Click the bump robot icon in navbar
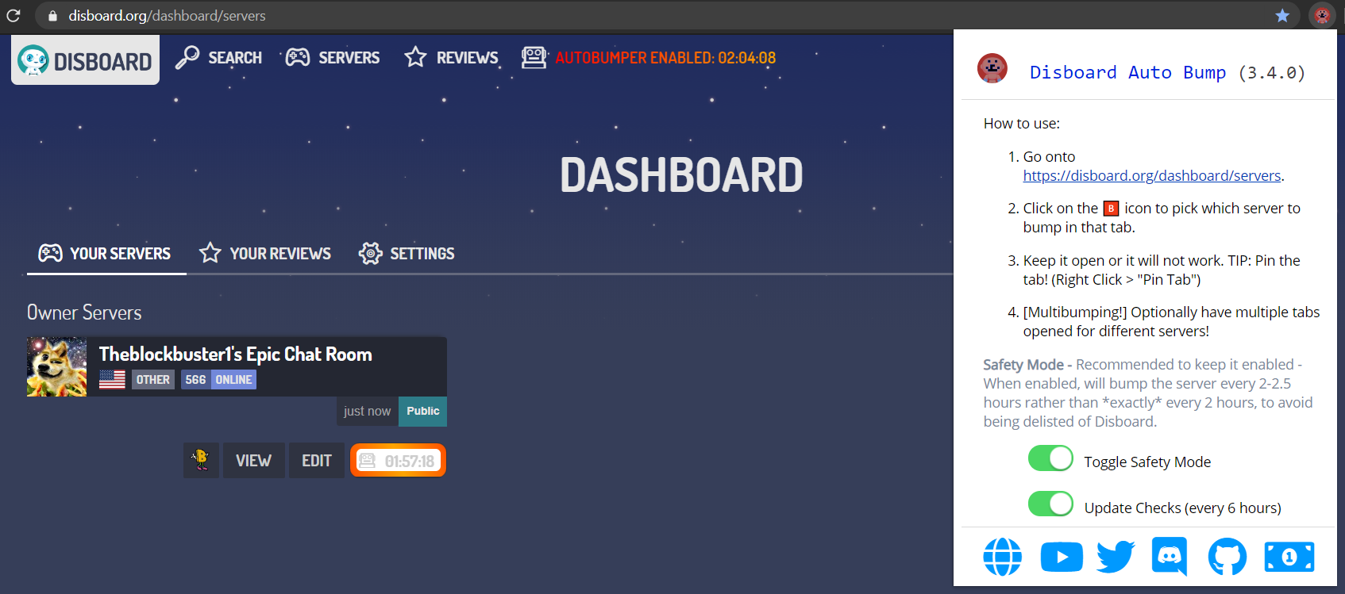This screenshot has width=1345, height=594. pos(534,57)
